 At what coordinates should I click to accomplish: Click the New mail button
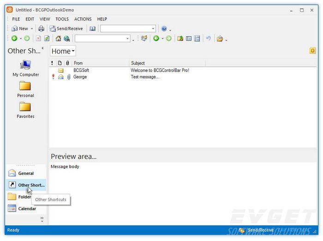coord(19,29)
